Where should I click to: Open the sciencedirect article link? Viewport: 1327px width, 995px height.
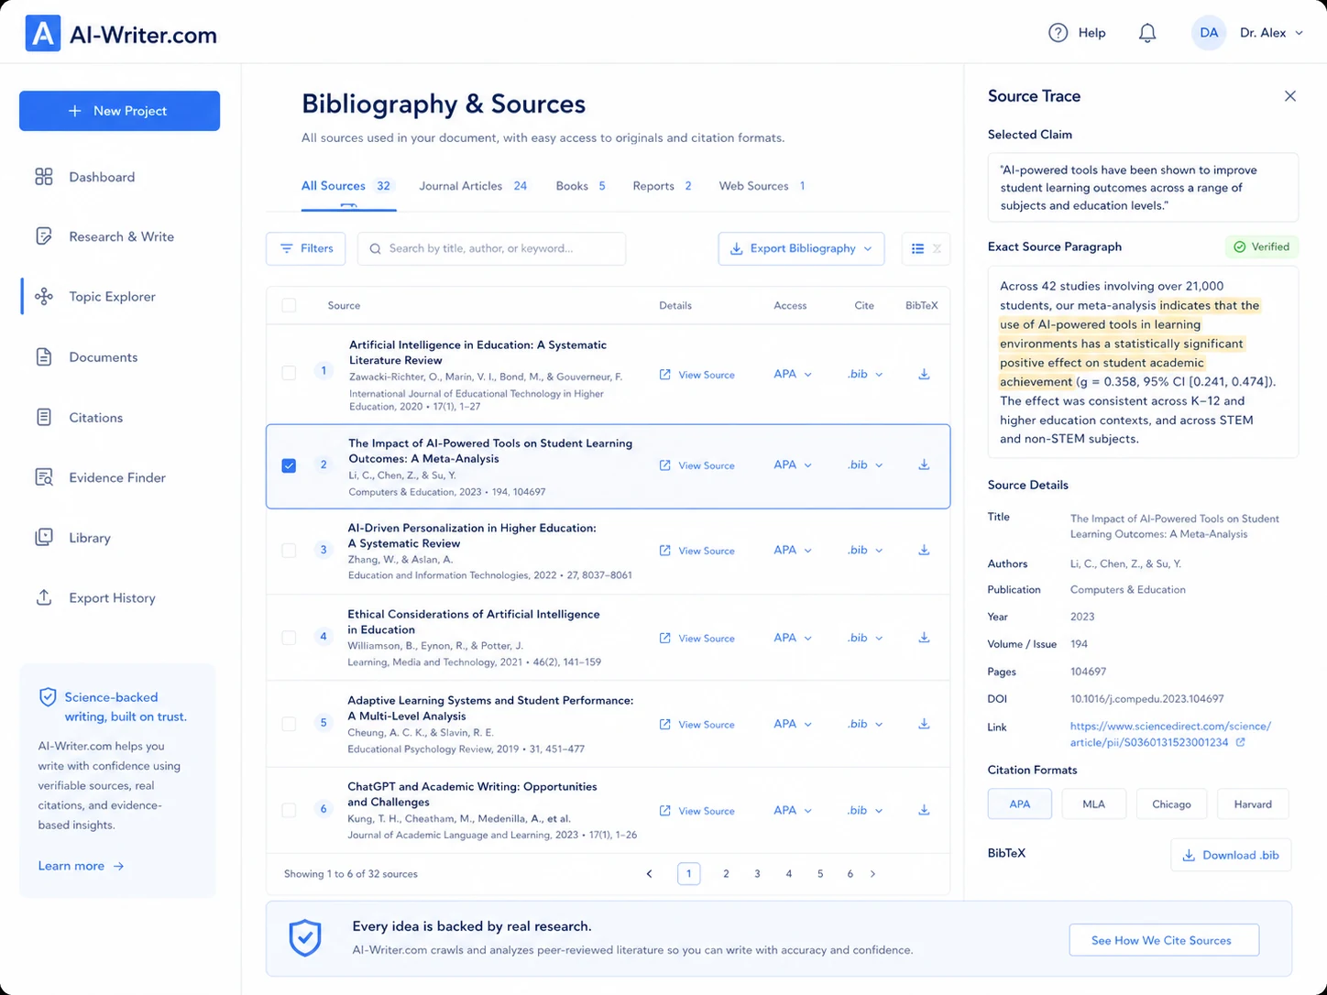1170,734
